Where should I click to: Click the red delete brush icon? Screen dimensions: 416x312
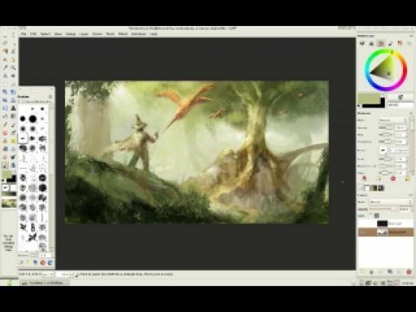pyautogui.click(x=43, y=262)
